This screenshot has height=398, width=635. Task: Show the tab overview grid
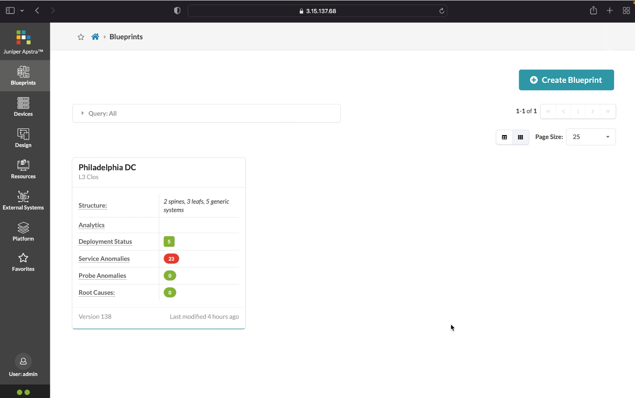tap(626, 11)
